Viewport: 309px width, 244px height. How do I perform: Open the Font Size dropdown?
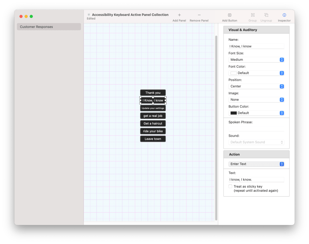[256, 60]
